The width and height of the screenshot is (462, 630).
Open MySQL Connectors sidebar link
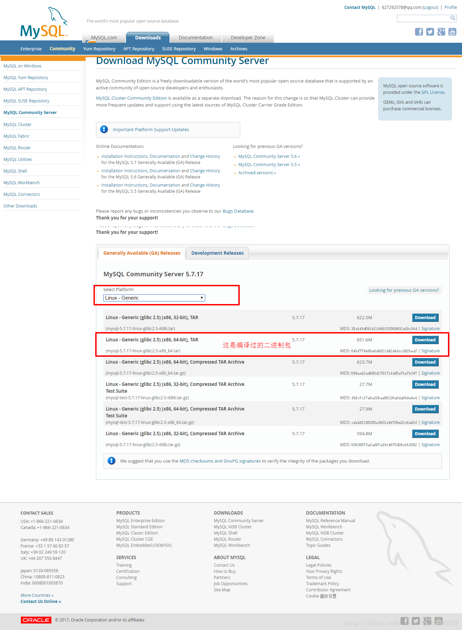(x=22, y=194)
